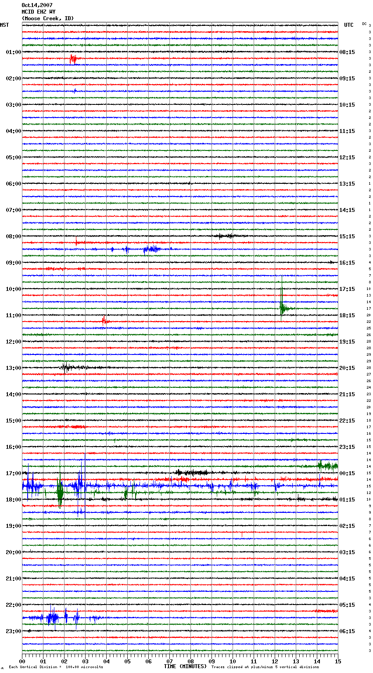Click the green burst ending 16:45 trace
The width and height of the screenshot is (373, 673).
point(327,466)
